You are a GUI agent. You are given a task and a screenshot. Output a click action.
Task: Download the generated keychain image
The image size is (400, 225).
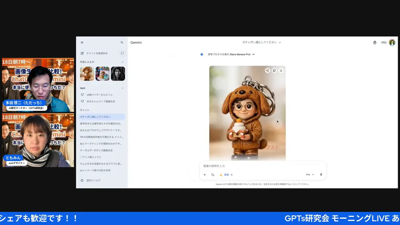281,70
